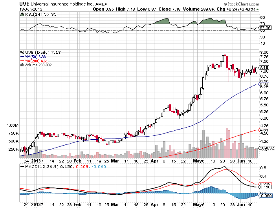Select the red MA(200) line swatch in the legend
The height and width of the screenshot is (208, 275).
point(22,61)
